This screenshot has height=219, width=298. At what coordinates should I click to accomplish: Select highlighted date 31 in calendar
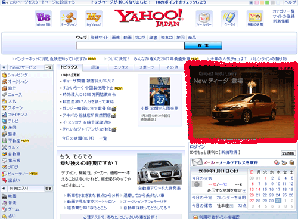coord(278,201)
